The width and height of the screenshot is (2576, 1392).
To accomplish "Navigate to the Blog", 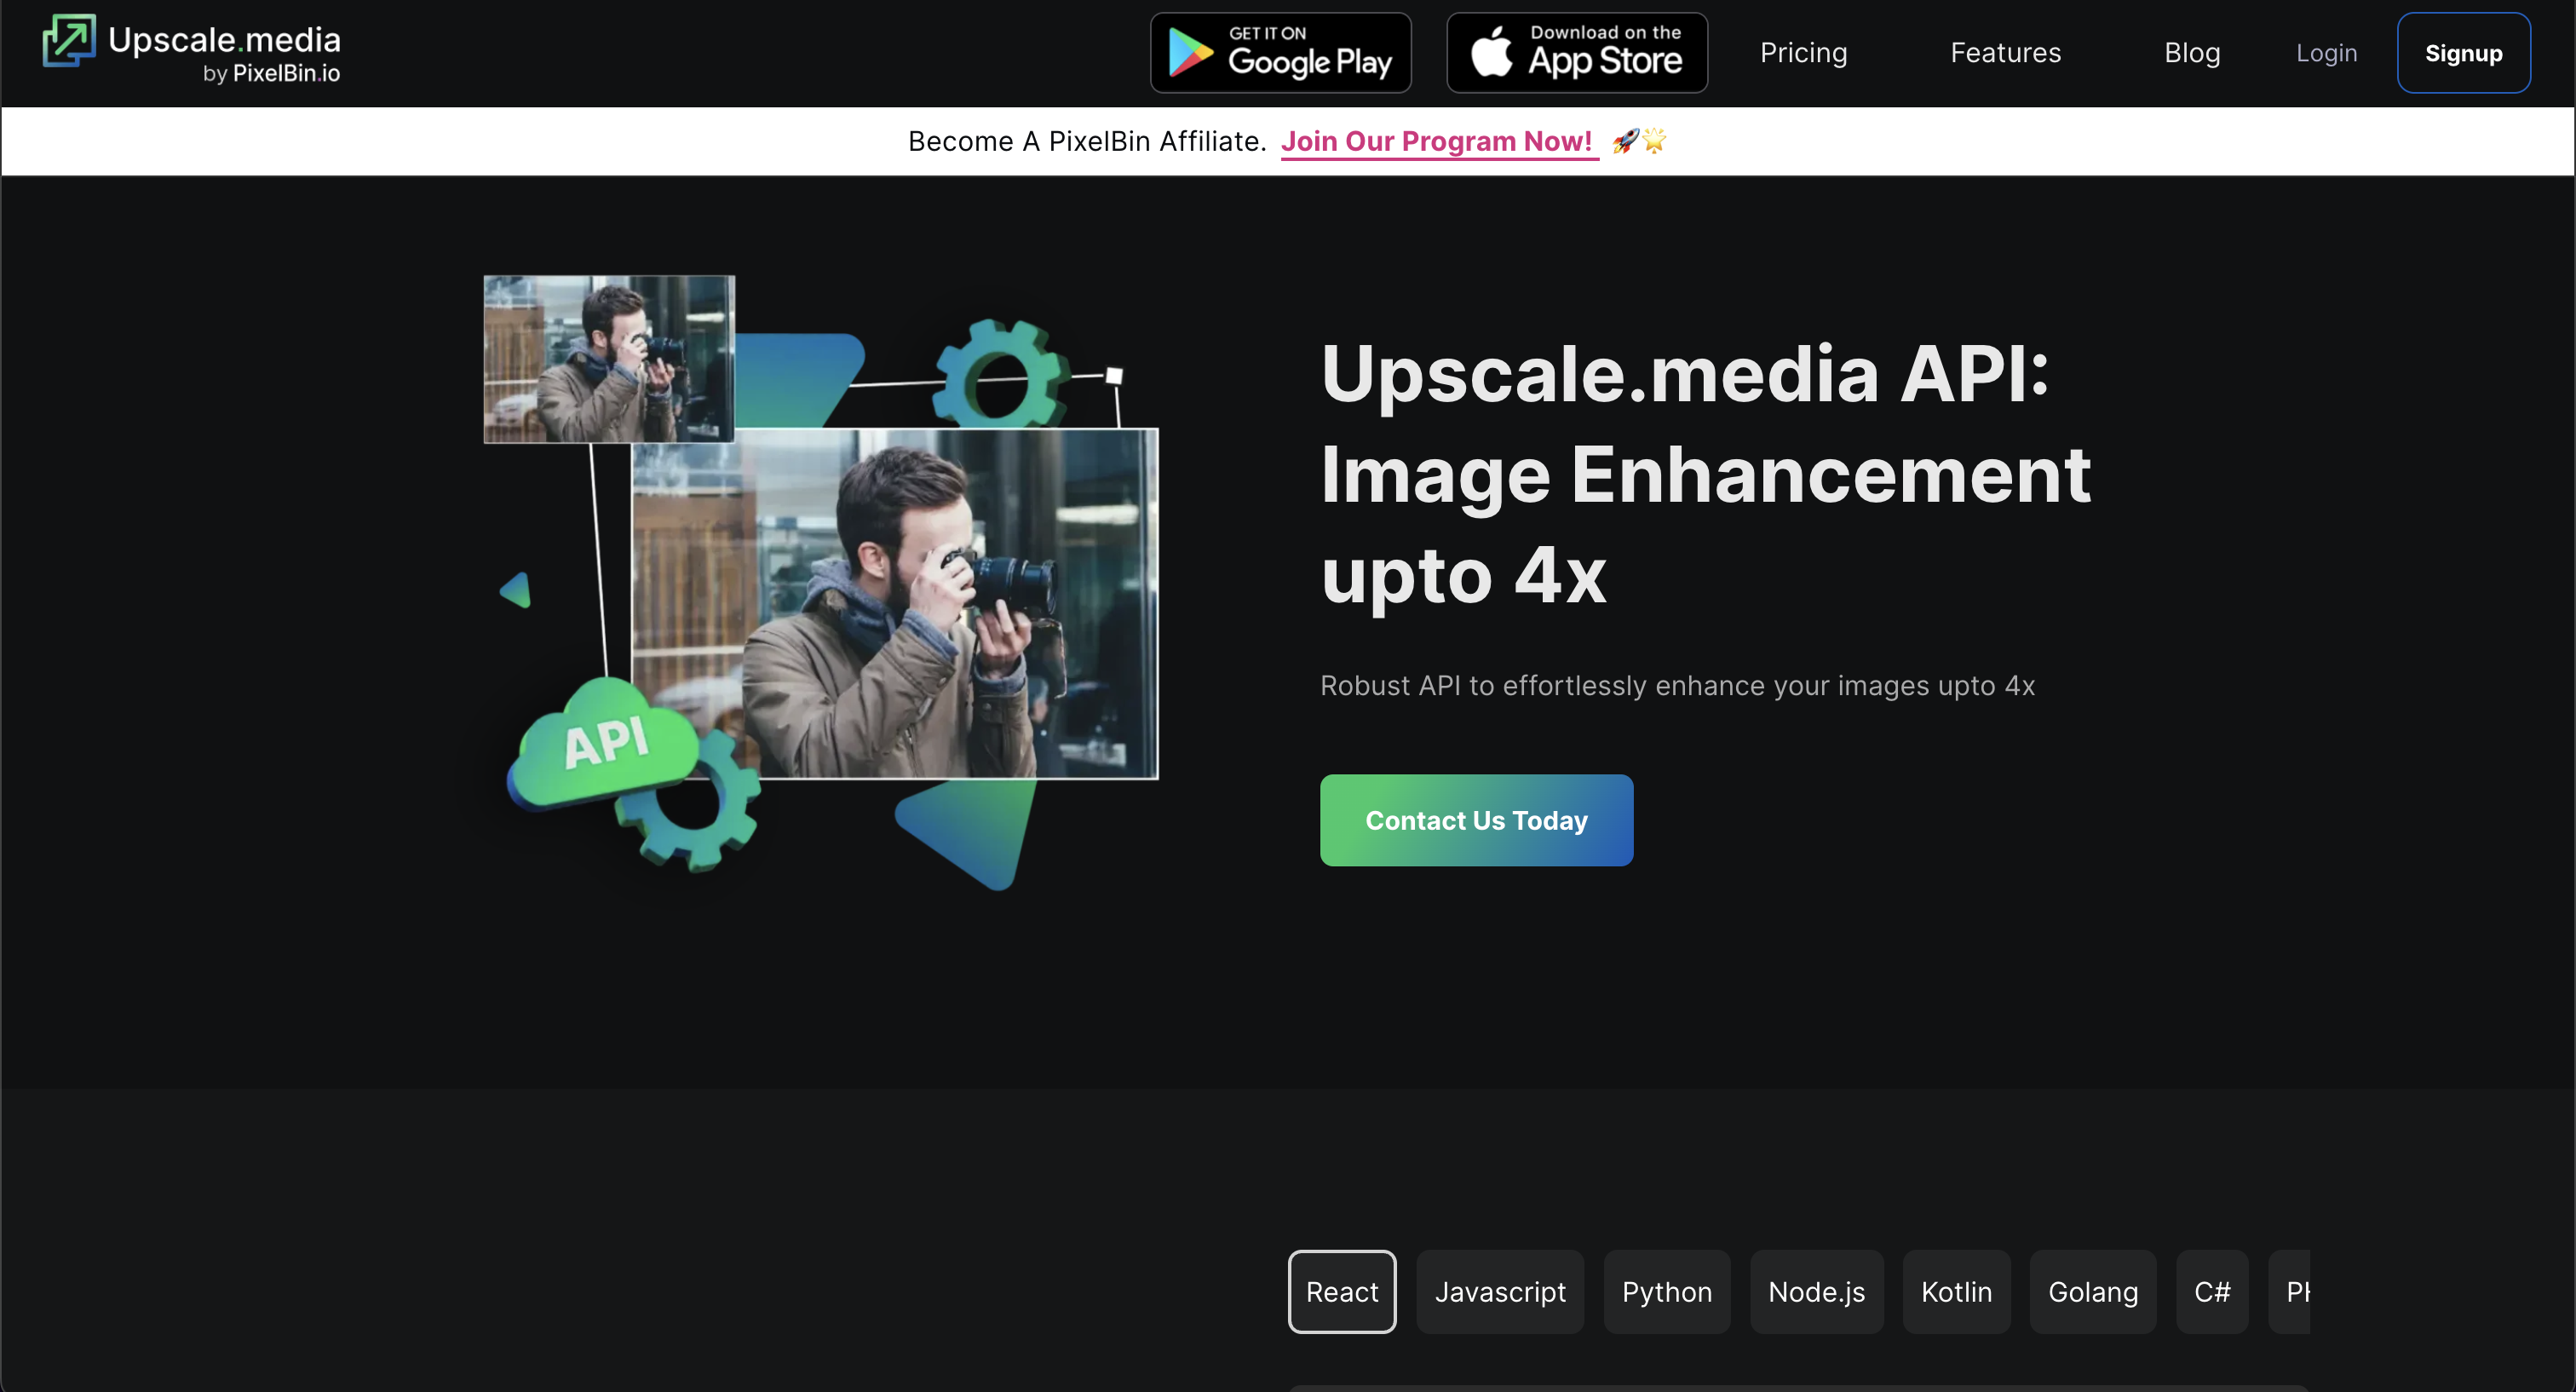I will pyautogui.click(x=2192, y=52).
